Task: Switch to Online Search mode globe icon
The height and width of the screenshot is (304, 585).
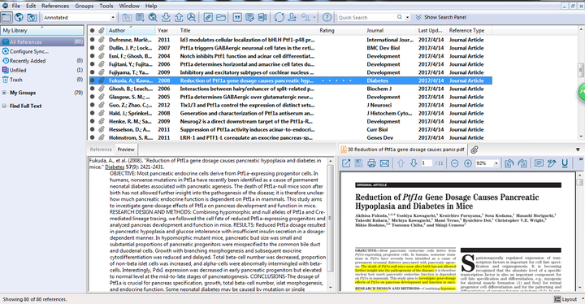Action: point(19,17)
